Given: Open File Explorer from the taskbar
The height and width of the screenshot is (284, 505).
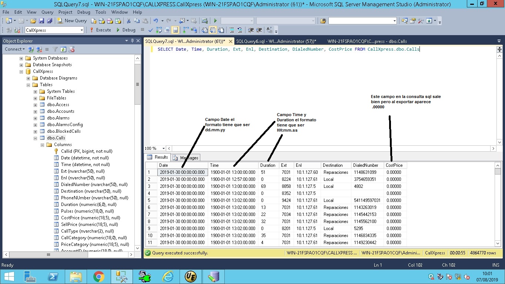Looking at the screenshot, I should tap(76, 277).
